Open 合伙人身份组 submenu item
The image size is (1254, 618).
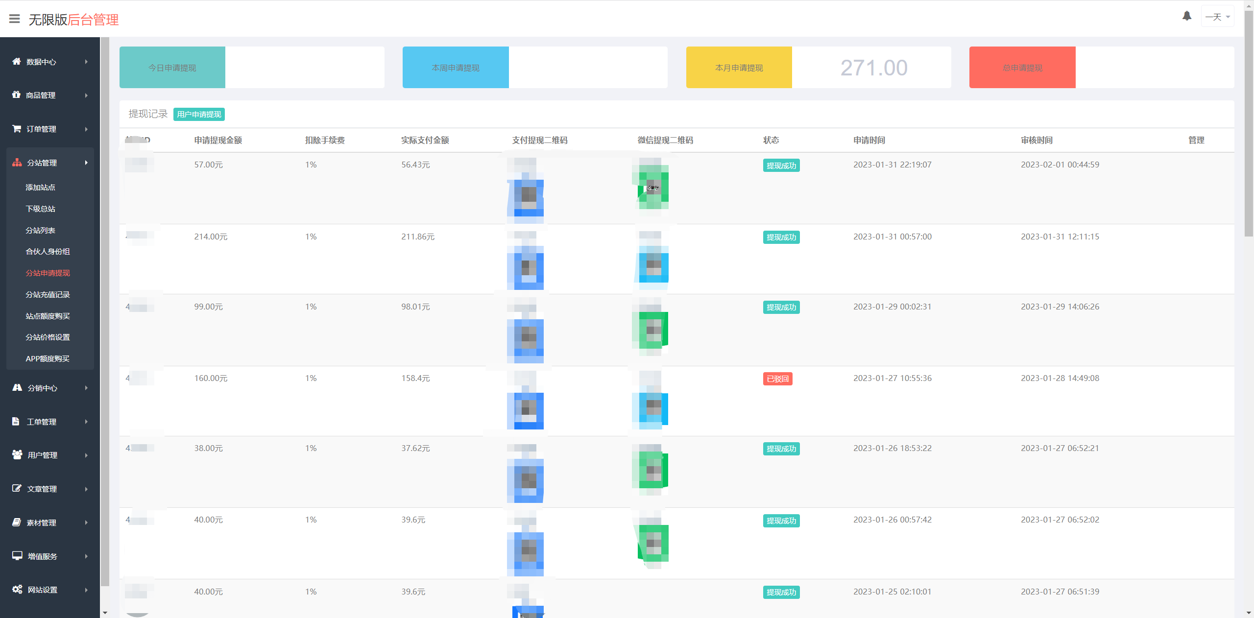[x=48, y=251]
